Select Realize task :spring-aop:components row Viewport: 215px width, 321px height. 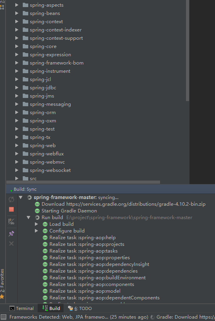[92, 284]
